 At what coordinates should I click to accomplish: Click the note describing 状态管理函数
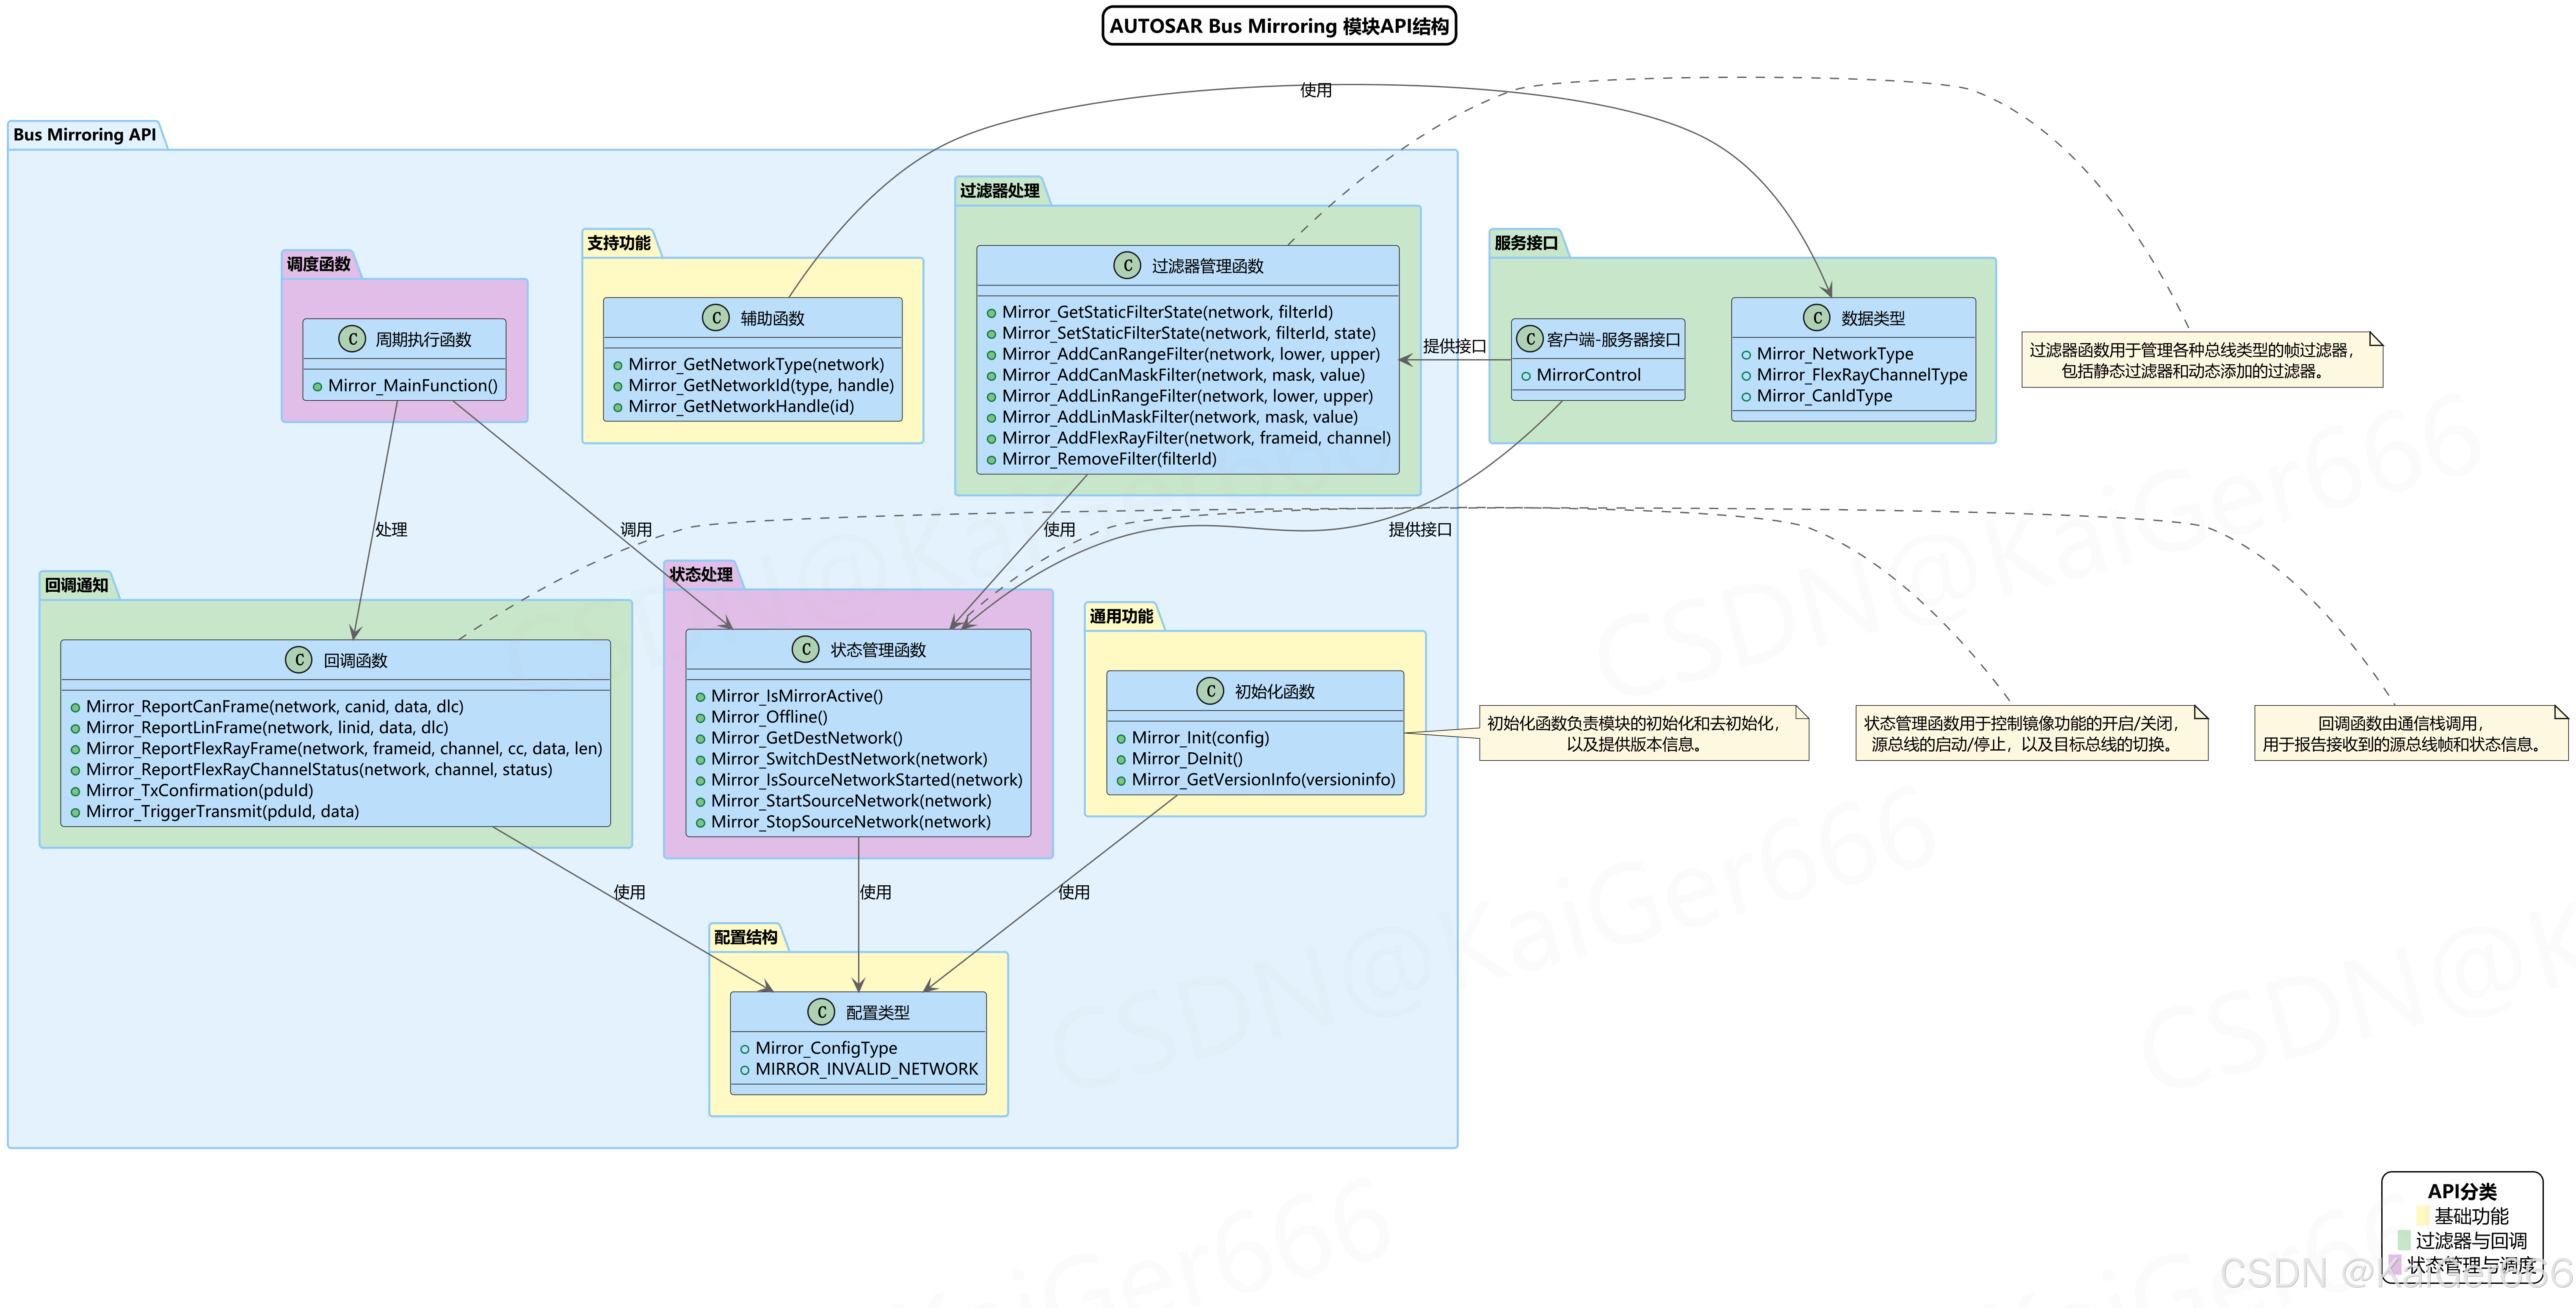(2032, 734)
